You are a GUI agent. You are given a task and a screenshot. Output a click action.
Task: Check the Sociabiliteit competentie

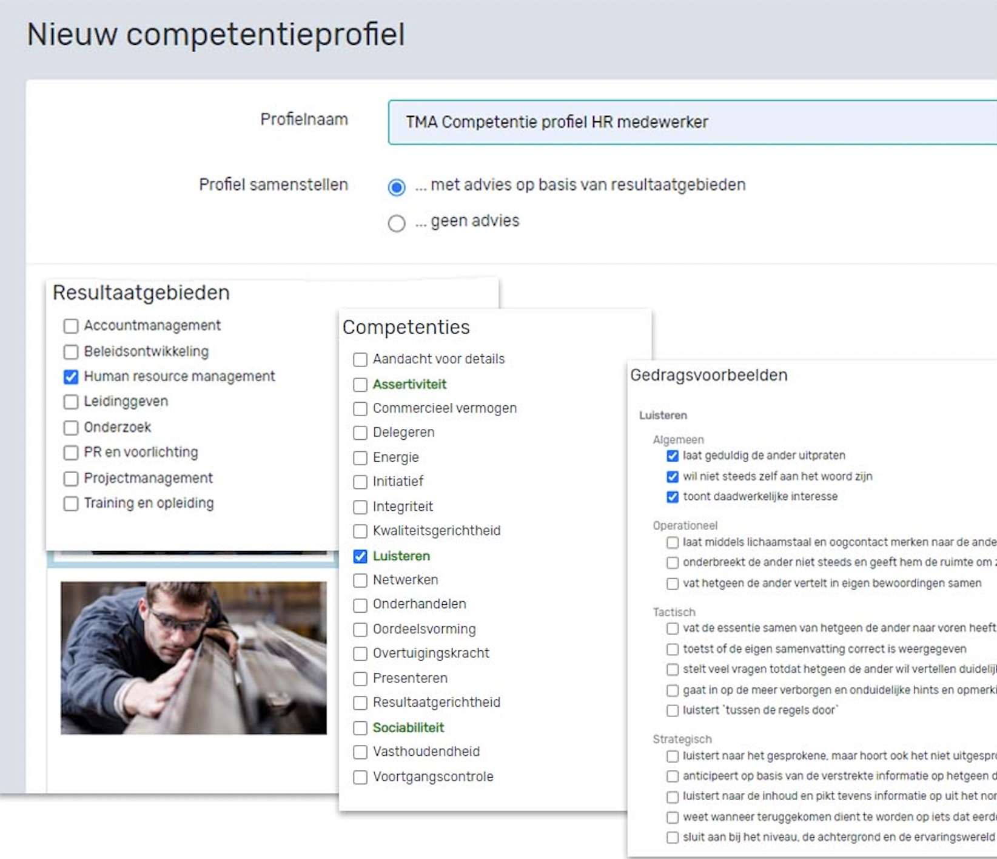point(360,729)
